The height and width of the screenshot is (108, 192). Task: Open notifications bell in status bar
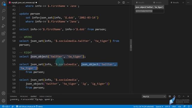[189, 106]
